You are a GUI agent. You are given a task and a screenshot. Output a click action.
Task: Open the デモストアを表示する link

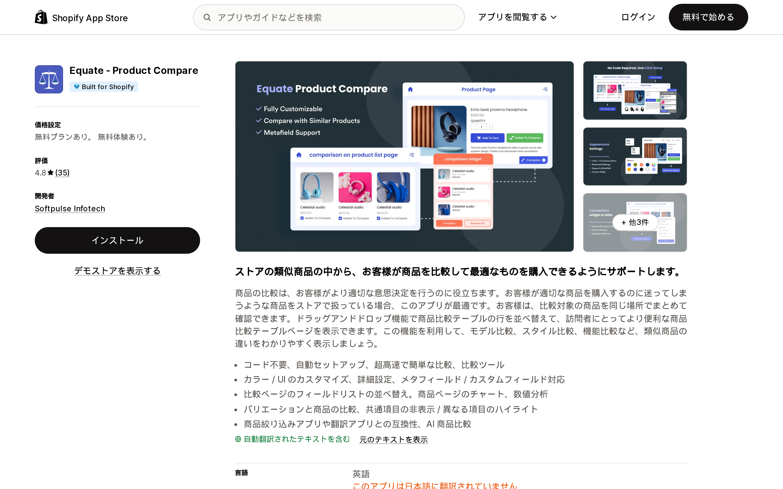click(x=117, y=271)
